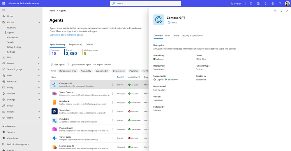Expand the Billing section chevron
Image resolution: width=291 pixels, height=151 pixels.
pos(39,87)
